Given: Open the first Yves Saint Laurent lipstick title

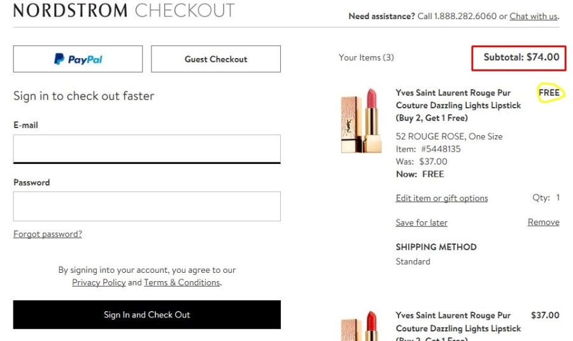Looking at the screenshot, I should (x=458, y=105).
